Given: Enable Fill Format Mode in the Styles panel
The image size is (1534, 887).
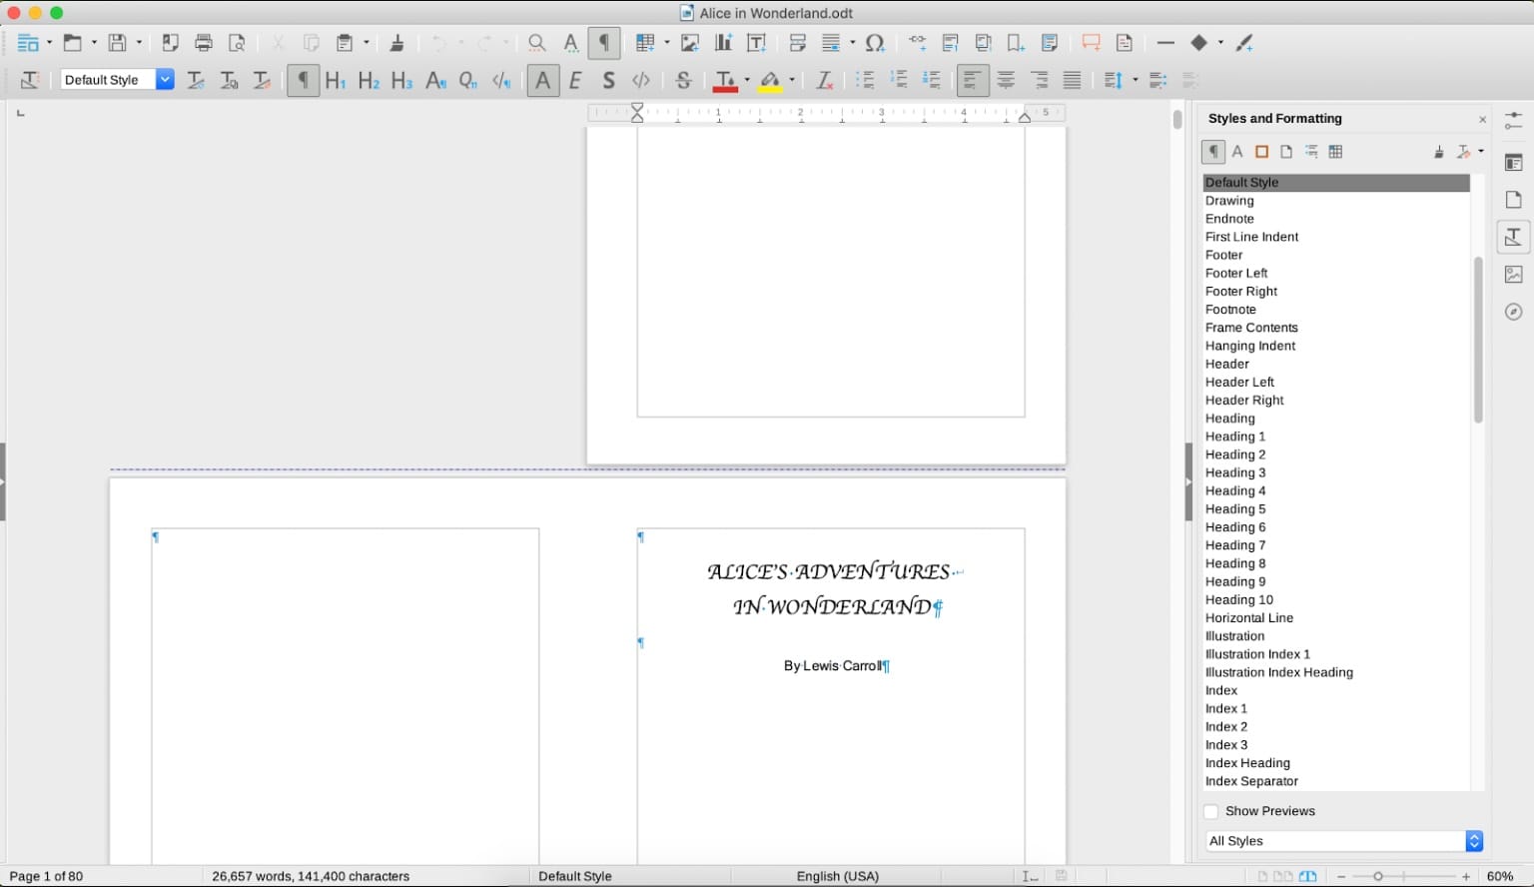Looking at the screenshot, I should click(x=1438, y=152).
